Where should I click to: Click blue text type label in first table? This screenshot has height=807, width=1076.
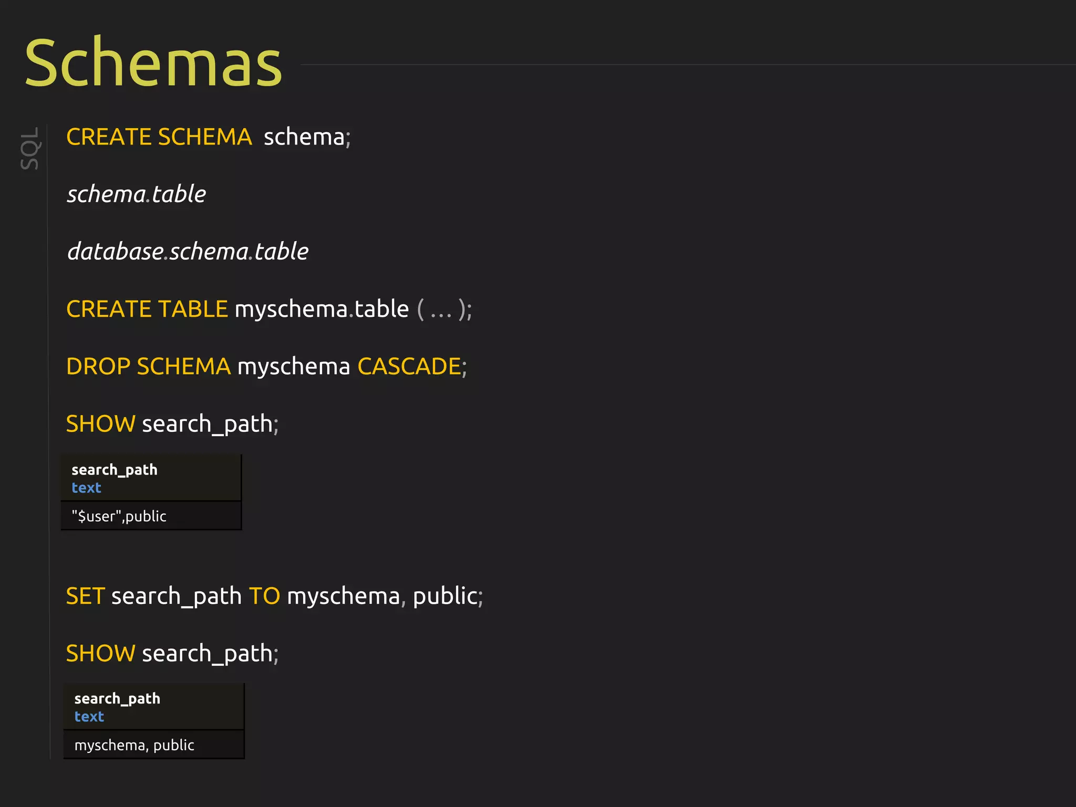click(x=86, y=488)
